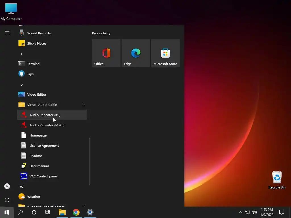This screenshot has height=218, width=291.
Task: Open the User manual help file
Action: tap(52, 166)
